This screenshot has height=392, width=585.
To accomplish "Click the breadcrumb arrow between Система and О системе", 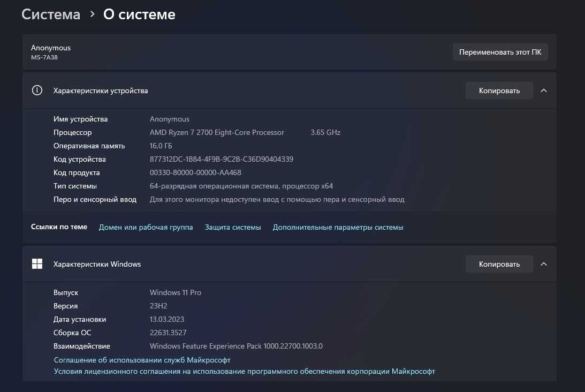I will tap(92, 14).
